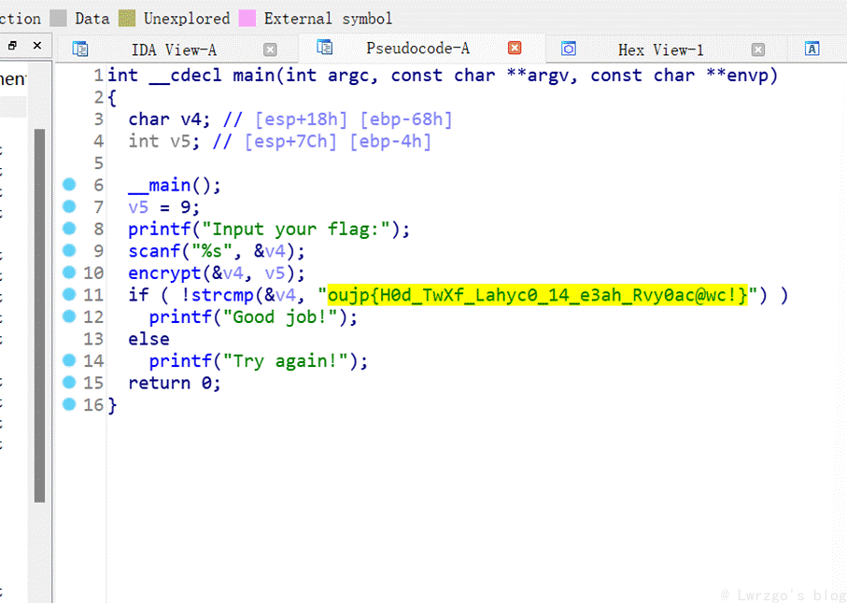Click the structures tab icon after Hex View-1

pos(812,49)
